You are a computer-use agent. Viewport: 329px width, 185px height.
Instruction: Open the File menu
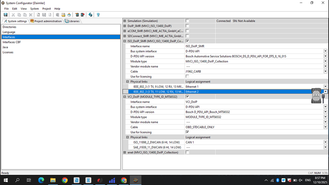coord(7,9)
